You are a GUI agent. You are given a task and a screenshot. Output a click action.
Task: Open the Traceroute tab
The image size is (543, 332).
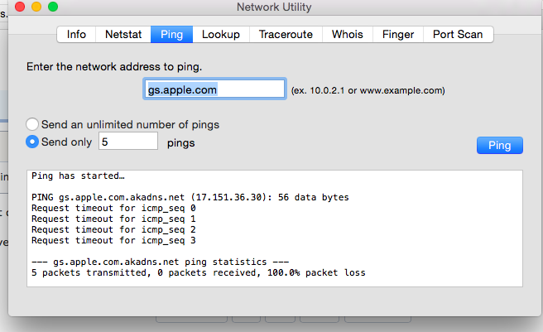click(286, 34)
